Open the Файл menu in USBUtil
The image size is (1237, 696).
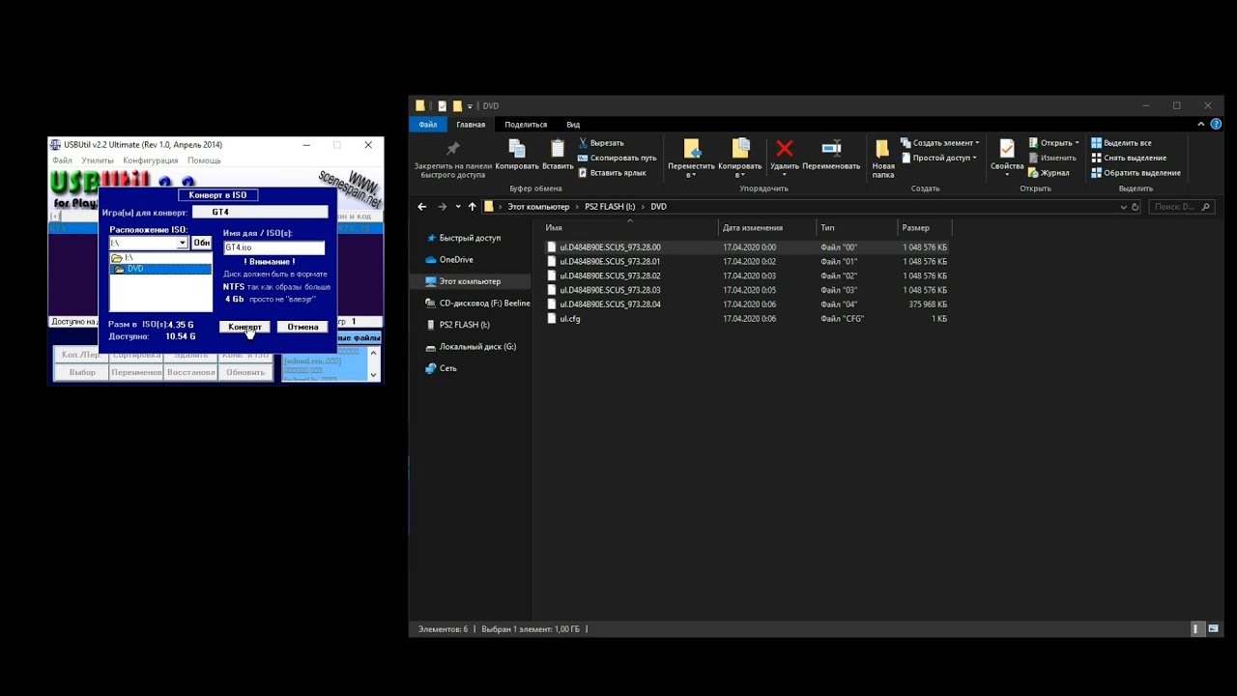[x=62, y=160]
